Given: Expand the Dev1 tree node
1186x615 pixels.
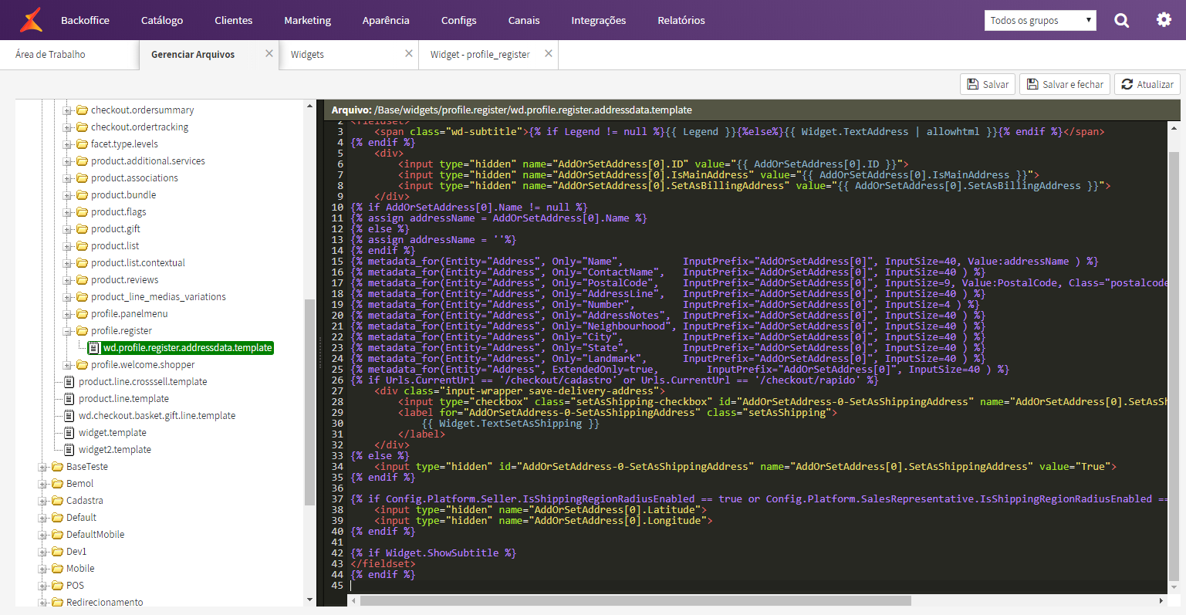Looking at the screenshot, I should 42,552.
